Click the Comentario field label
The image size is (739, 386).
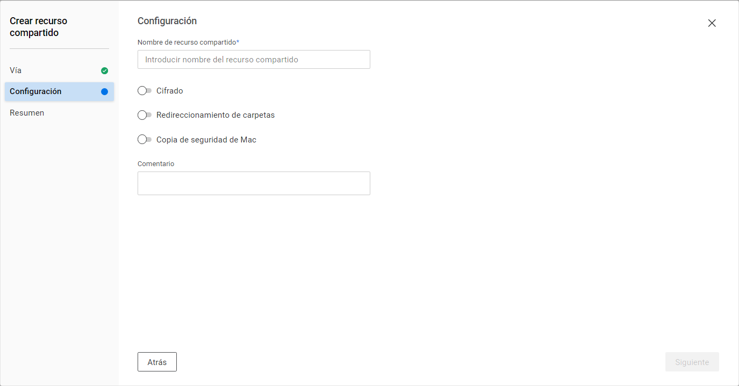point(156,163)
